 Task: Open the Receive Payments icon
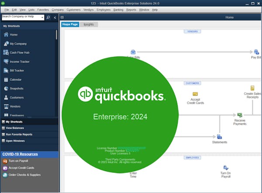click(240, 115)
